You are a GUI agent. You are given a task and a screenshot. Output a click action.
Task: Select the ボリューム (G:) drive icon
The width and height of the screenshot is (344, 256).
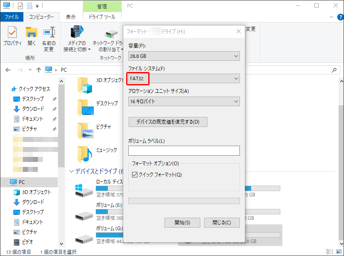(x=84, y=239)
